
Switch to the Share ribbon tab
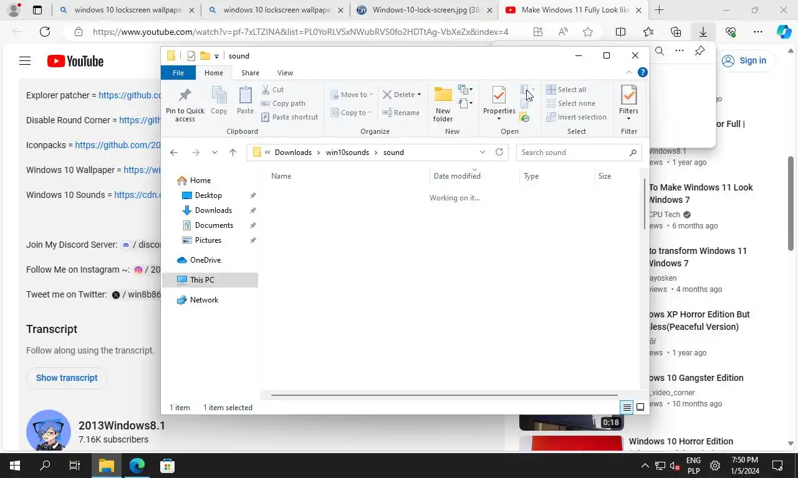tap(250, 73)
